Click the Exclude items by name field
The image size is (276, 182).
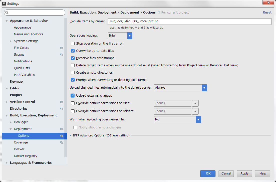click(189, 22)
